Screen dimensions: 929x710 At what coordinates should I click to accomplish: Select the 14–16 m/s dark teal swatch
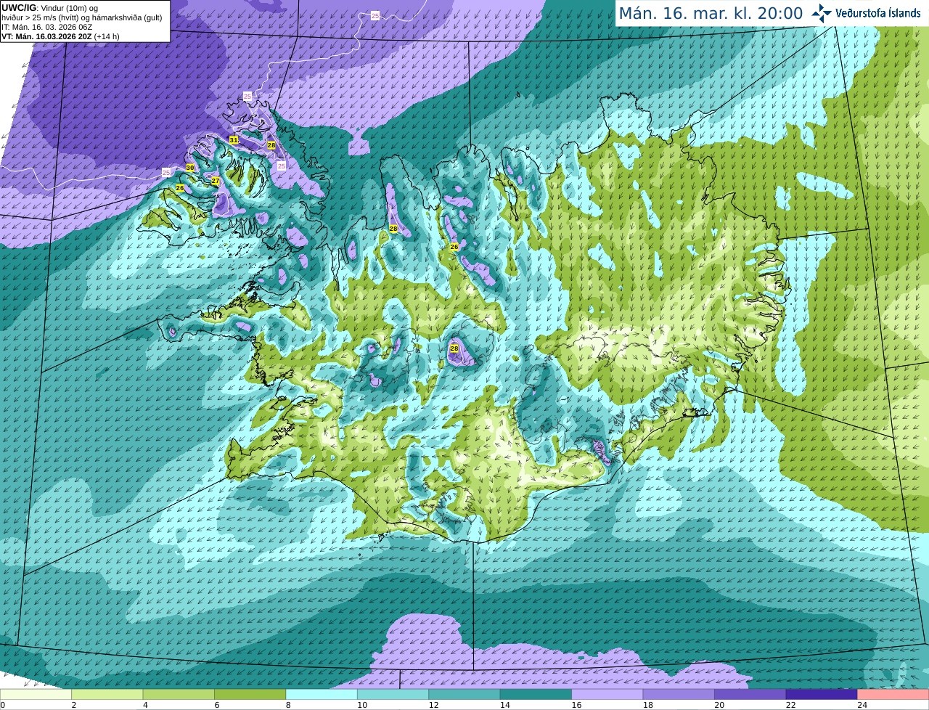[x=536, y=695]
